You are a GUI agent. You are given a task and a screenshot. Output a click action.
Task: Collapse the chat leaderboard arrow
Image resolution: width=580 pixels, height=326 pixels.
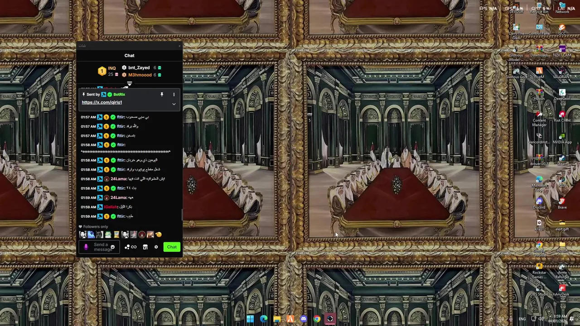pos(129,84)
